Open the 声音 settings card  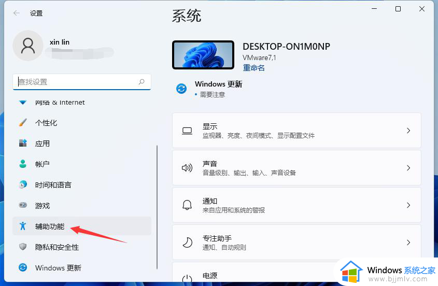pyautogui.click(x=296, y=168)
